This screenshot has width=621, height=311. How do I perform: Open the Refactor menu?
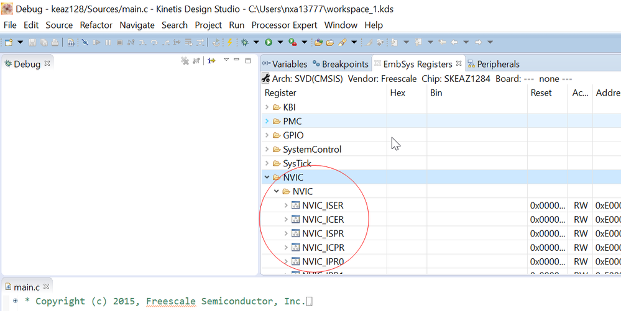click(96, 25)
